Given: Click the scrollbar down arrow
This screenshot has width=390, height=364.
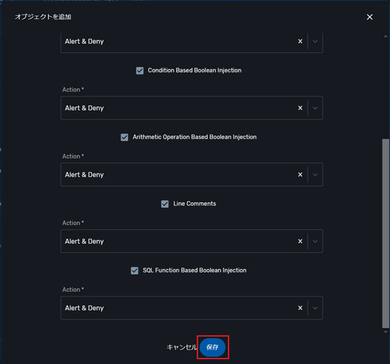Looking at the screenshot, I should pyautogui.click(x=385, y=332).
